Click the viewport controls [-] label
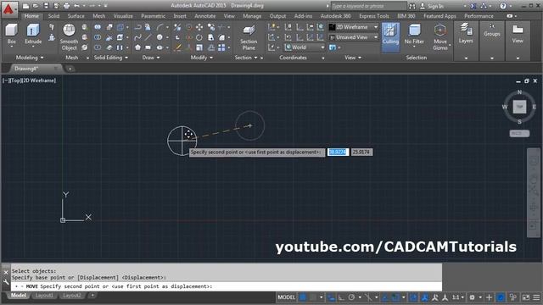This screenshot has height=305, width=543. point(6,80)
